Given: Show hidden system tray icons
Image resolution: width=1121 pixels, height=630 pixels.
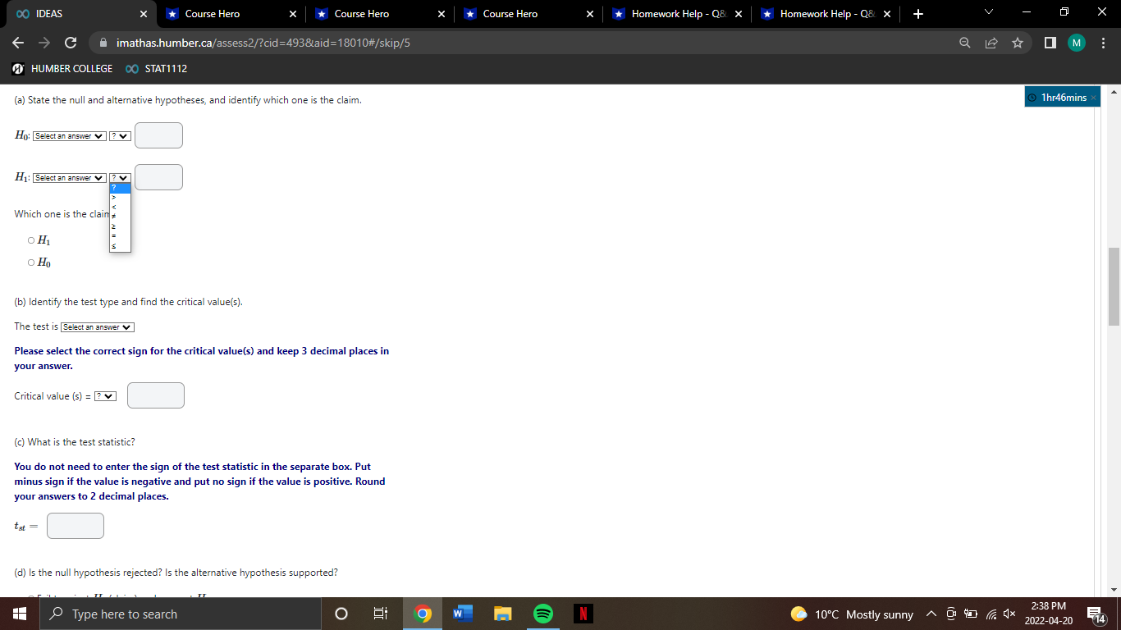Looking at the screenshot, I should (931, 614).
